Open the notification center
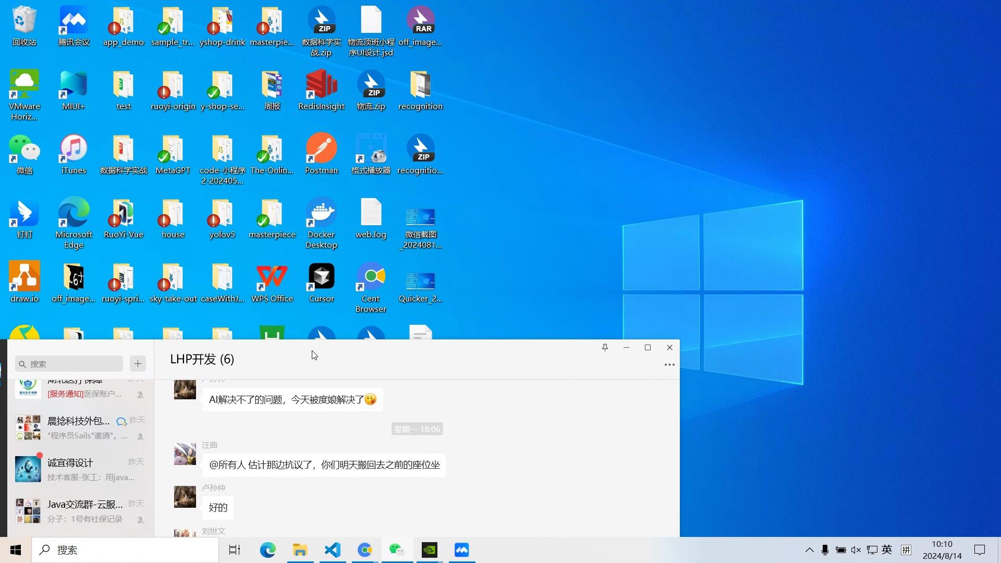This screenshot has height=563, width=1001. click(980, 550)
